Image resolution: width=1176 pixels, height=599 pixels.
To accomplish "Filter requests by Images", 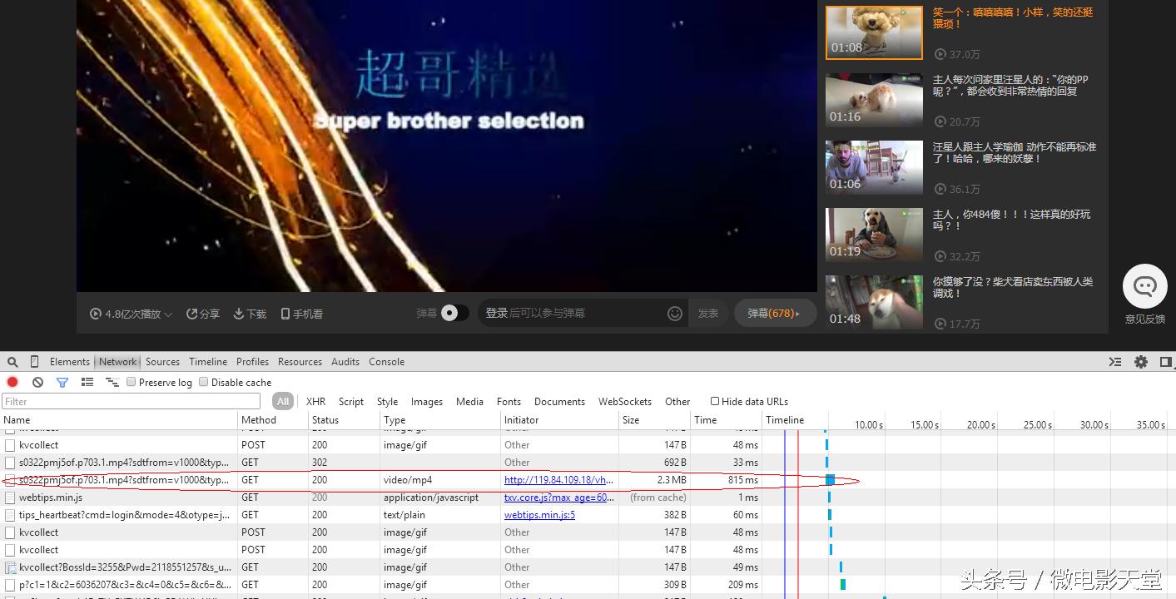I will tap(427, 402).
